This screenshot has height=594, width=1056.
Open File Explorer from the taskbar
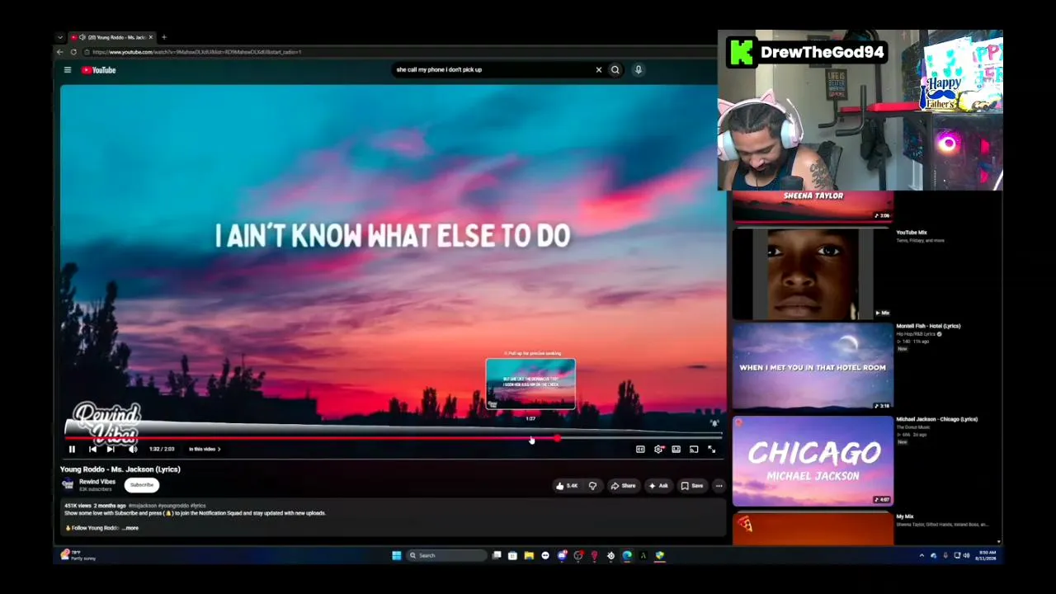pyautogui.click(x=529, y=555)
